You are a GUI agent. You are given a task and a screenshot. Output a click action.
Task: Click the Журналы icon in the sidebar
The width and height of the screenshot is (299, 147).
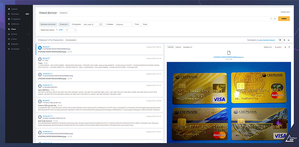click(8, 44)
